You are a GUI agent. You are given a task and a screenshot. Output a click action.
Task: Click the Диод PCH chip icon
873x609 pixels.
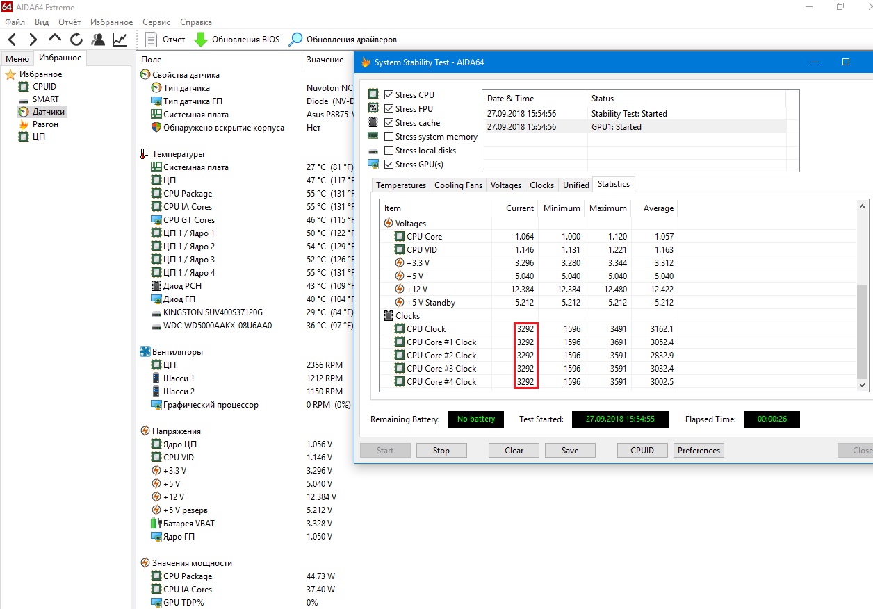156,286
